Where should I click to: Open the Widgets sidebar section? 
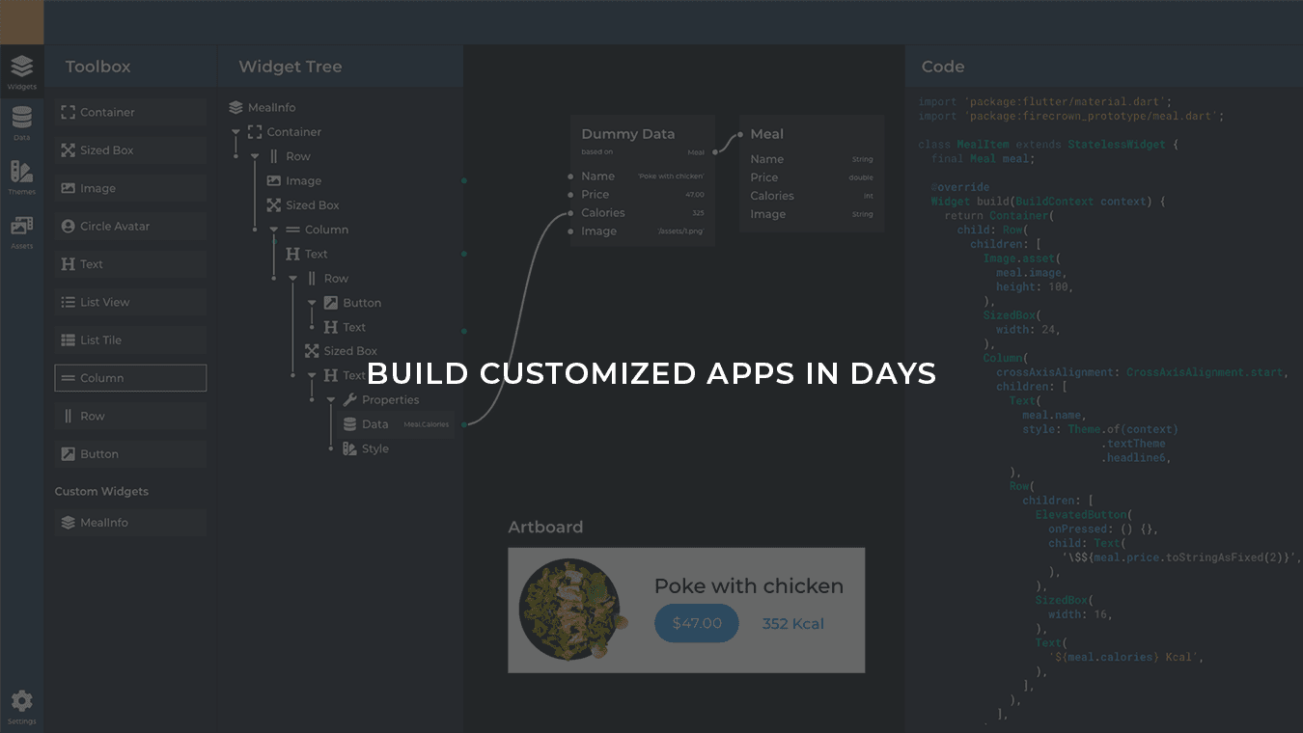(x=21, y=72)
